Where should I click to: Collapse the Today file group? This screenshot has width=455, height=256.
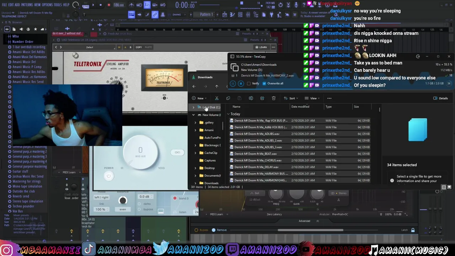pos(228,114)
